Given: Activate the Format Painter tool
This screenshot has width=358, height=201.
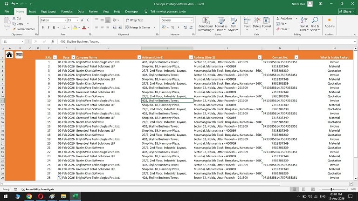Looking at the screenshot, I should pos(24,29).
